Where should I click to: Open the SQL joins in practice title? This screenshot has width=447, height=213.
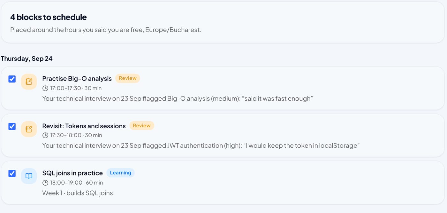click(x=72, y=173)
